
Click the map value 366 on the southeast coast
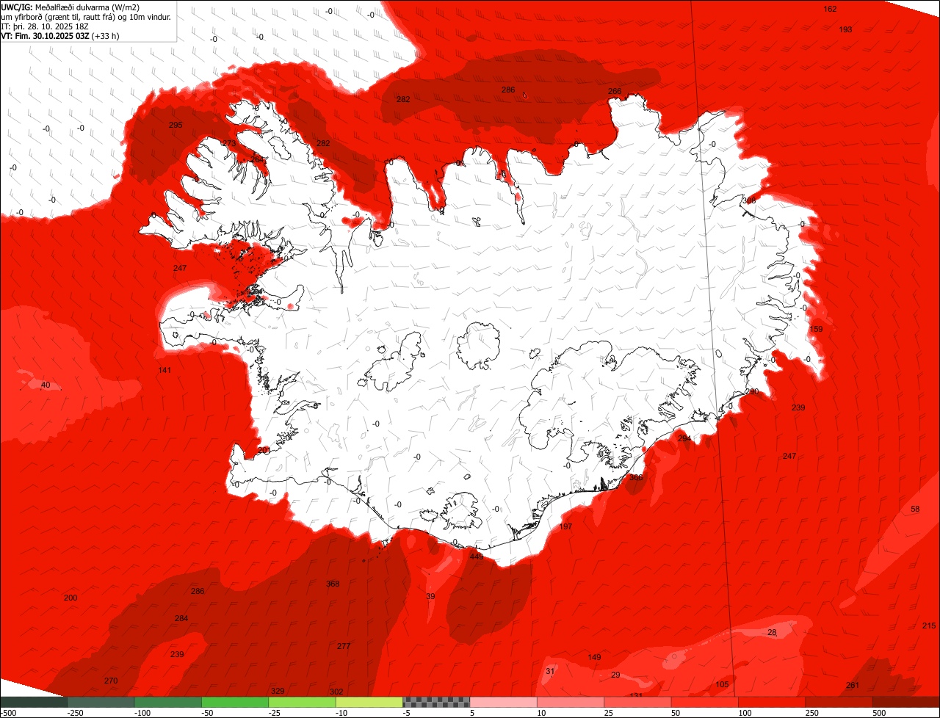[x=636, y=477]
